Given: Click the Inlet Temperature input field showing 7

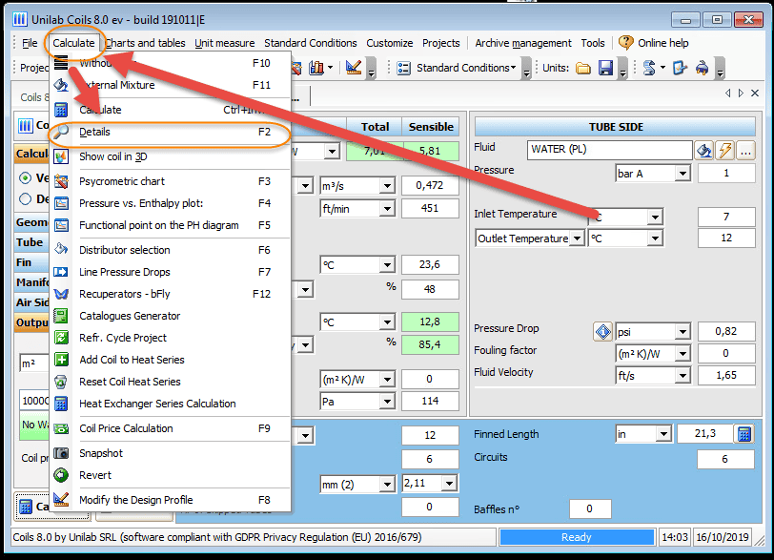Looking at the screenshot, I should [725, 217].
